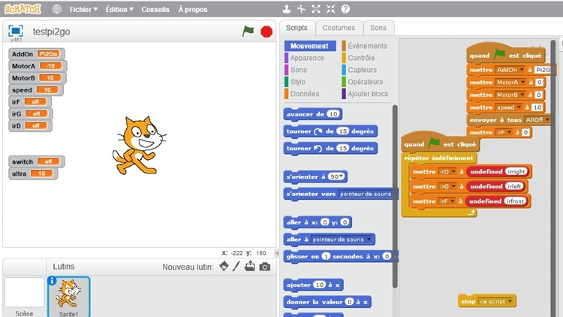This screenshot has height=317, width=563.
Task: Select the duplicate stamp tool in the top toolbar
Action: pos(285,10)
